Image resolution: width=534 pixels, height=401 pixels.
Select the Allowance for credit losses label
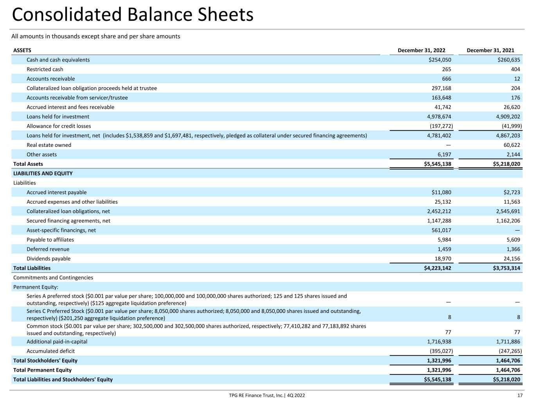59,126
